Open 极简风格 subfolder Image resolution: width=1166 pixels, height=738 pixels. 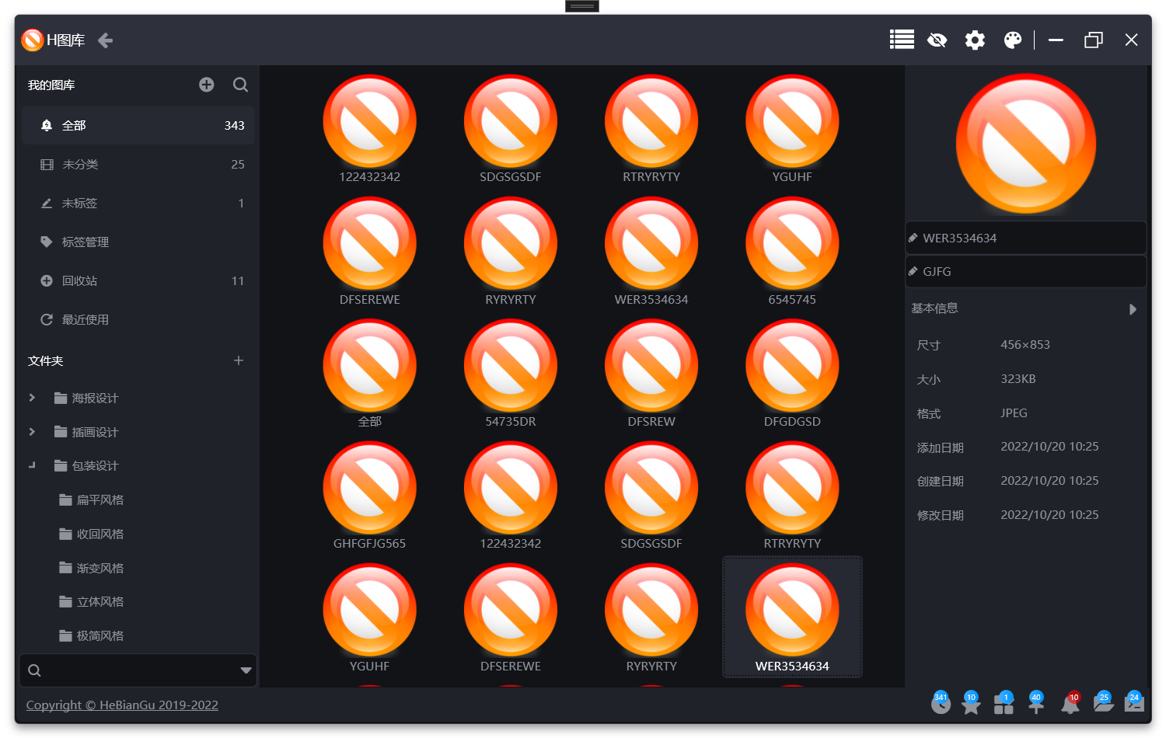91,635
